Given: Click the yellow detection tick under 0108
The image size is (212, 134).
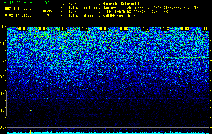Looking at the screenshot, I should (x=161, y=132).
